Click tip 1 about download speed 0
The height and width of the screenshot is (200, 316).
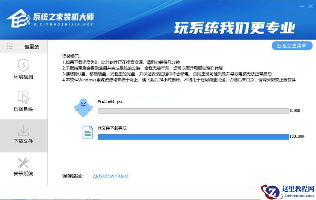point(121,62)
